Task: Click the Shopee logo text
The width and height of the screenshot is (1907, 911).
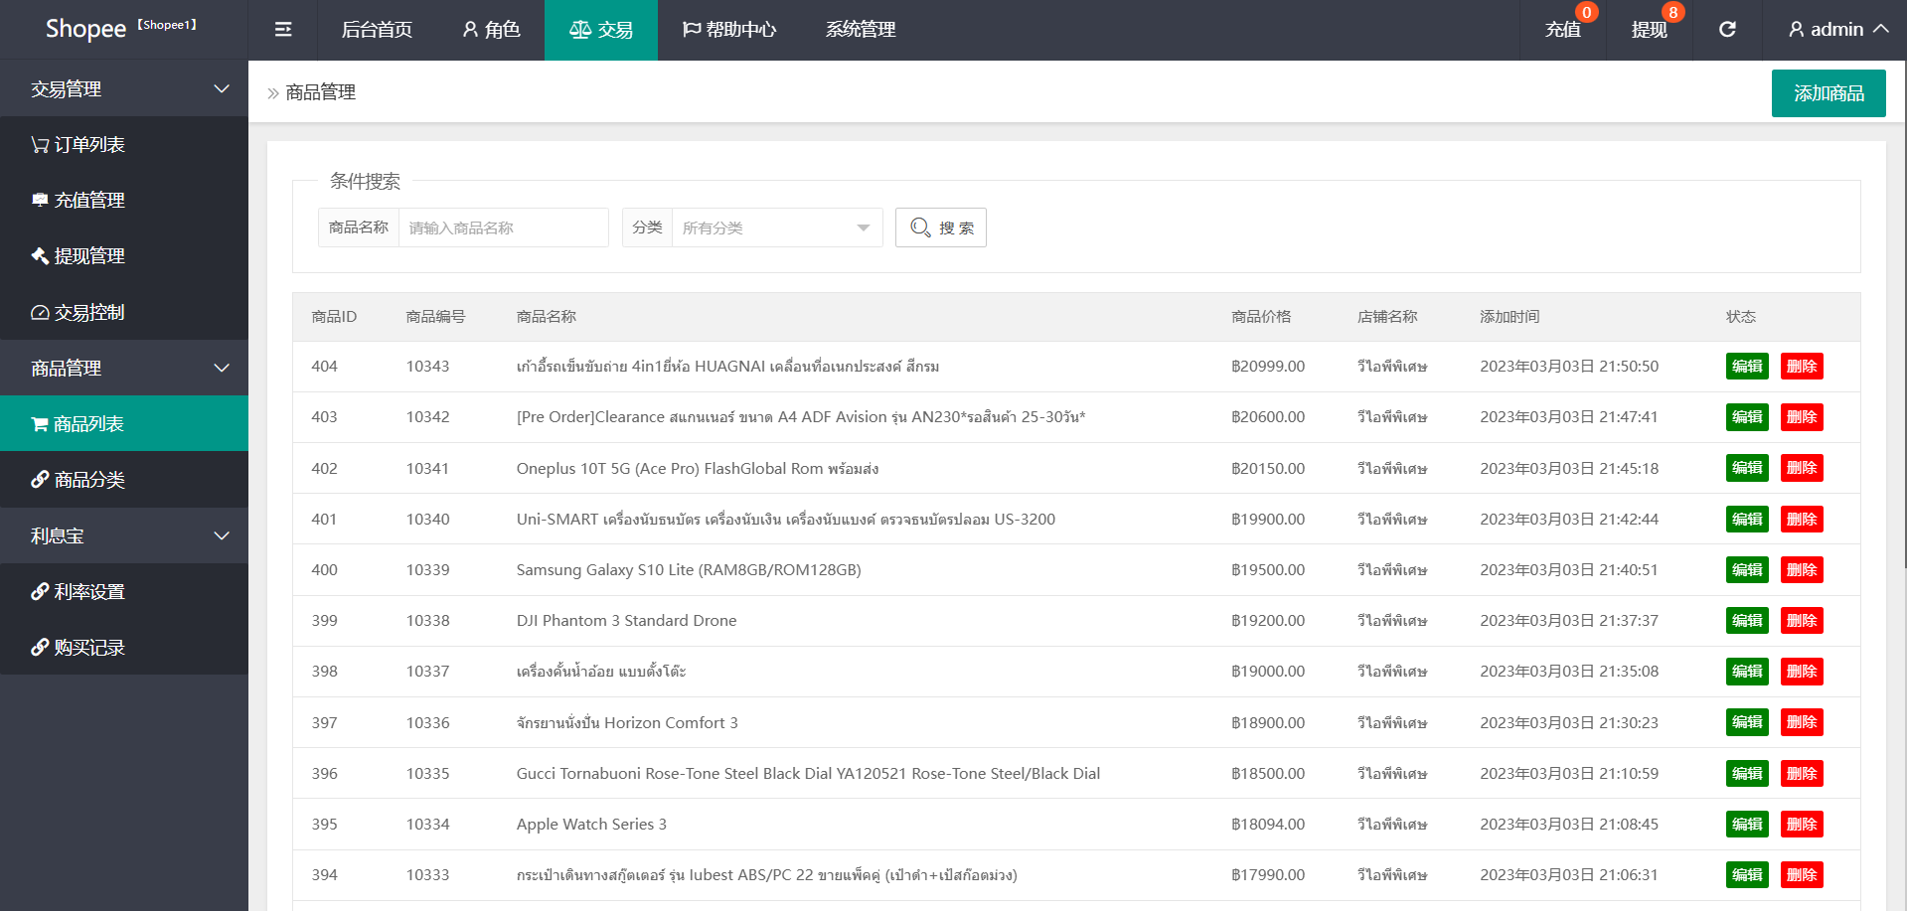Action: point(85,29)
